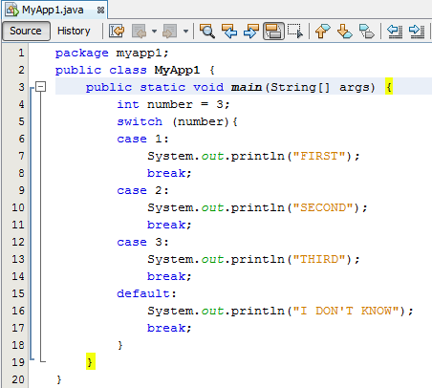The width and height of the screenshot is (432, 388).
Task: Shift Line Right icon
Action: 417,32
